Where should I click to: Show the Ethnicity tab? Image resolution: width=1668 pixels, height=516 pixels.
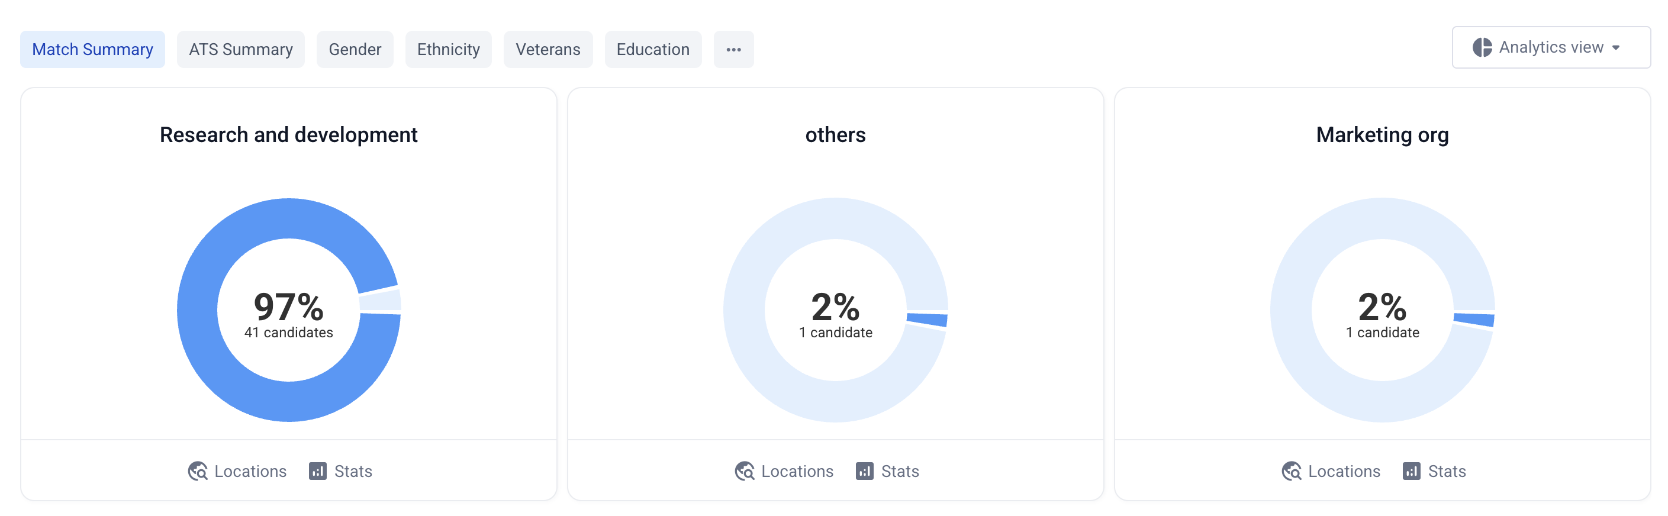(x=448, y=50)
